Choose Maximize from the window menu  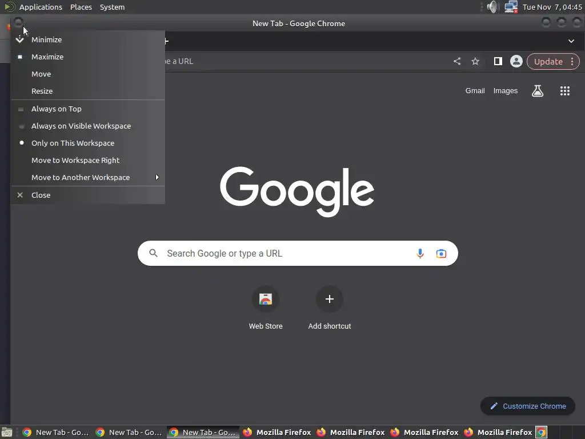coord(87,57)
